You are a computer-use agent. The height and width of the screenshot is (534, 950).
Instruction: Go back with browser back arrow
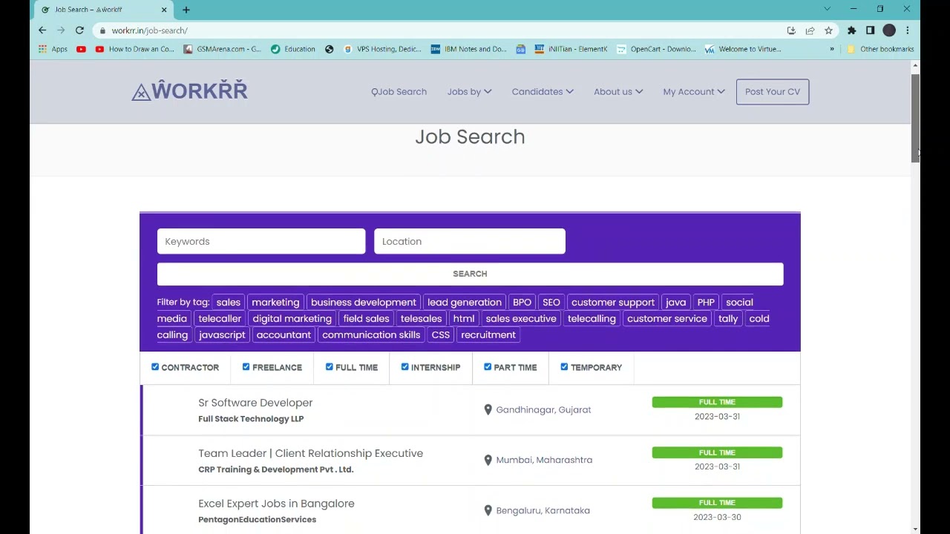tap(42, 30)
